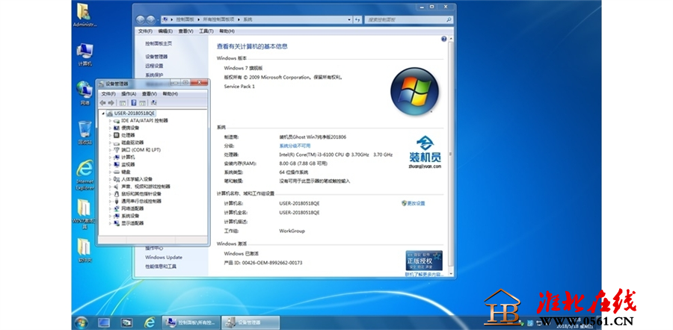
Task: Expand the 磁盘驱动器 node
Action: (110, 143)
